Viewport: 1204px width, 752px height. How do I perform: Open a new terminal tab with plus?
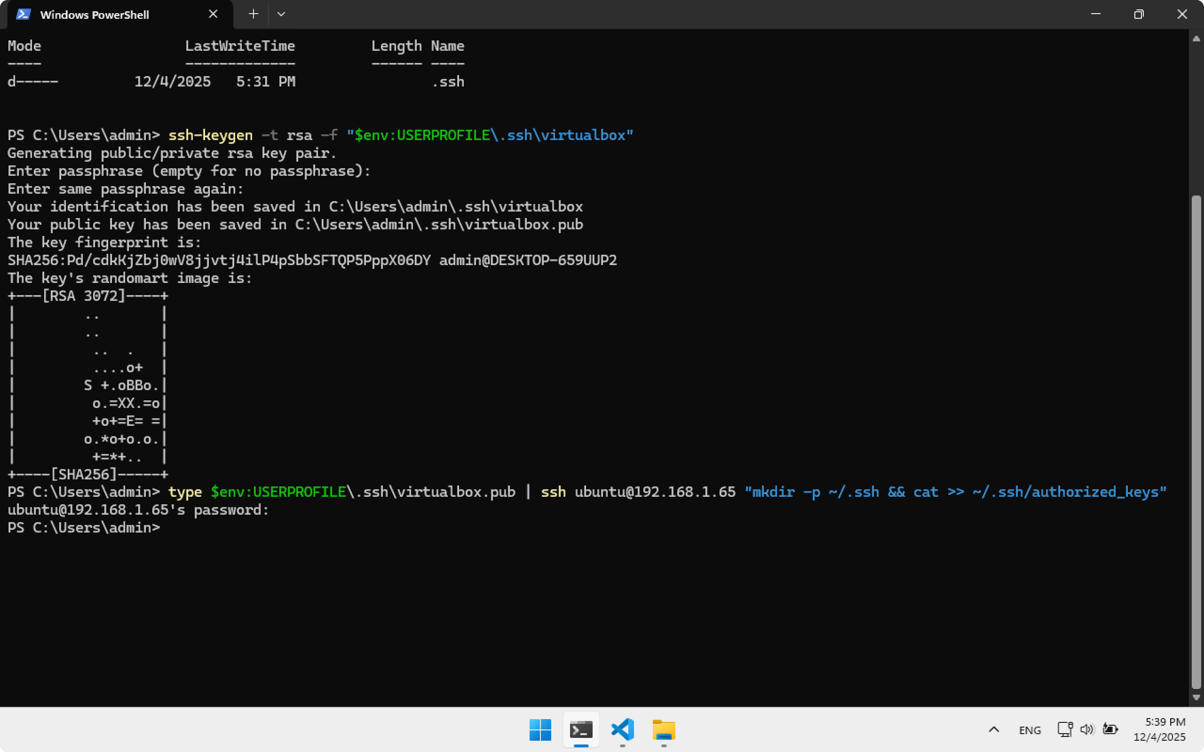pos(253,15)
